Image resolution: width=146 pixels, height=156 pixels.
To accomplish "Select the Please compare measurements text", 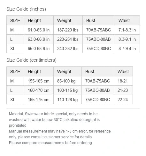I will [50, 143].
